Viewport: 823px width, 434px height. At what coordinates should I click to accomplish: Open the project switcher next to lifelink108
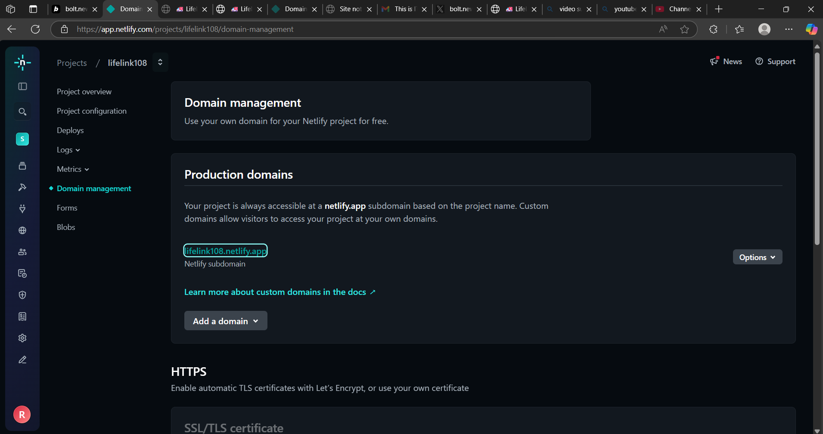160,62
